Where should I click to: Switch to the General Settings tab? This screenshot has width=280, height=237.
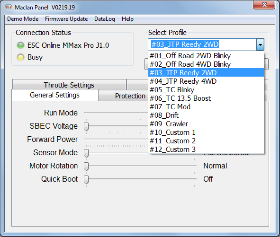[x=55, y=95]
